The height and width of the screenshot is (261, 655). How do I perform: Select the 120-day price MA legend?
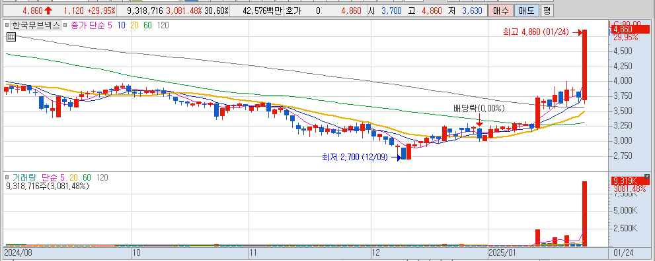pos(163,26)
